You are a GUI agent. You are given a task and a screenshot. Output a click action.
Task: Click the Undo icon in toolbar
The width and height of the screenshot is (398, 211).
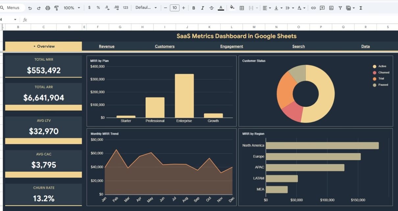(x=30, y=8)
